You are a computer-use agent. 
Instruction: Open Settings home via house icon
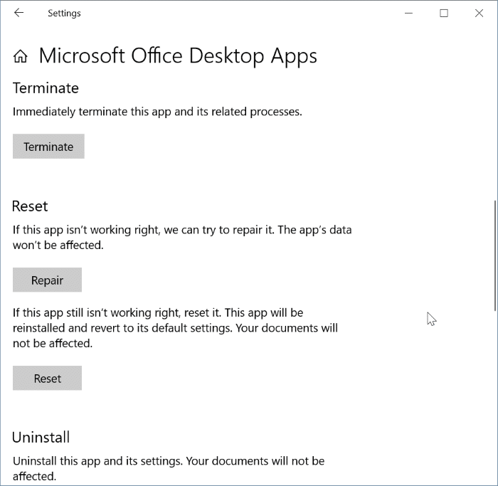tap(21, 56)
